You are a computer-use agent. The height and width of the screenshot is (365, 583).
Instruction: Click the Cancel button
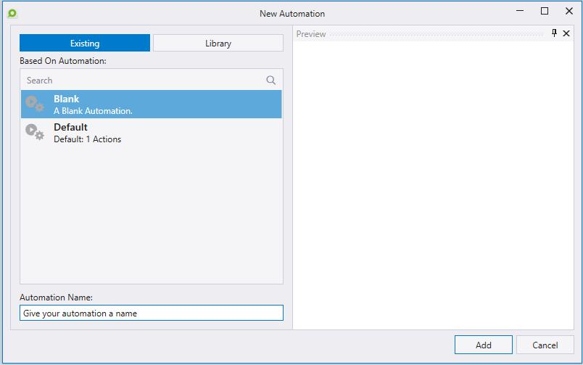[x=545, y=345]
